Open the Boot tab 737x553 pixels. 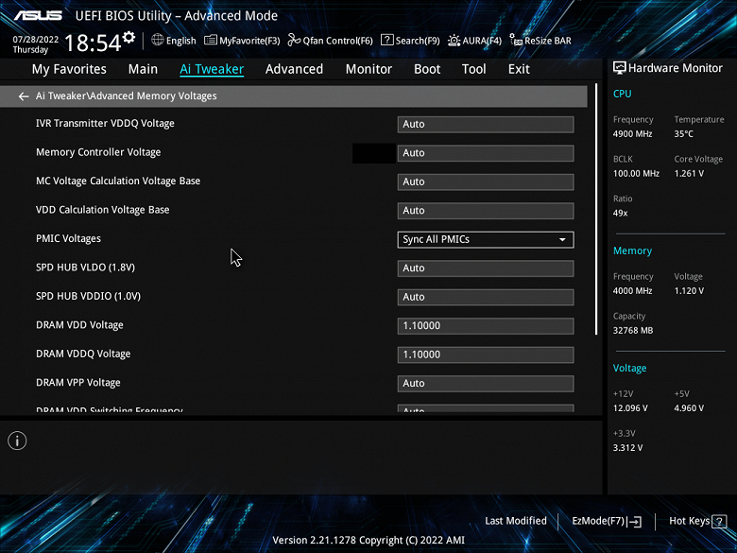(x=427, y=69)
